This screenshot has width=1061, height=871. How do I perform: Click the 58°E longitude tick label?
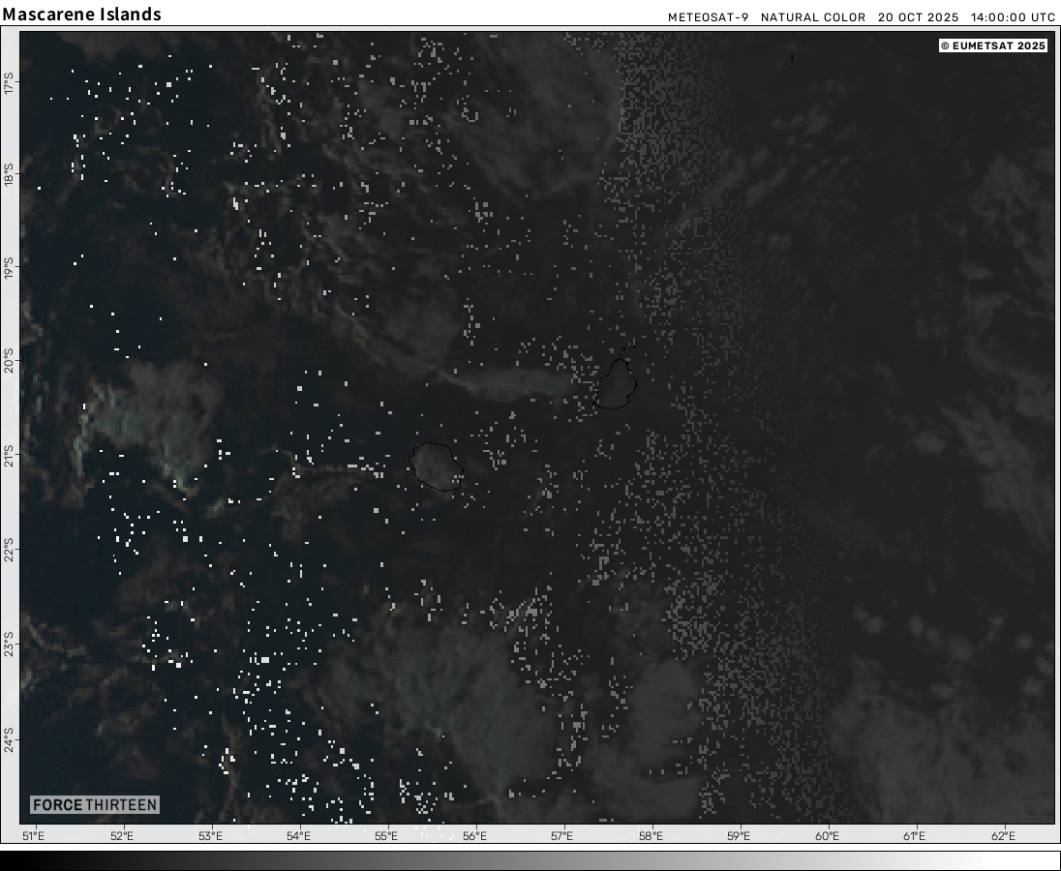pos(651,836)
